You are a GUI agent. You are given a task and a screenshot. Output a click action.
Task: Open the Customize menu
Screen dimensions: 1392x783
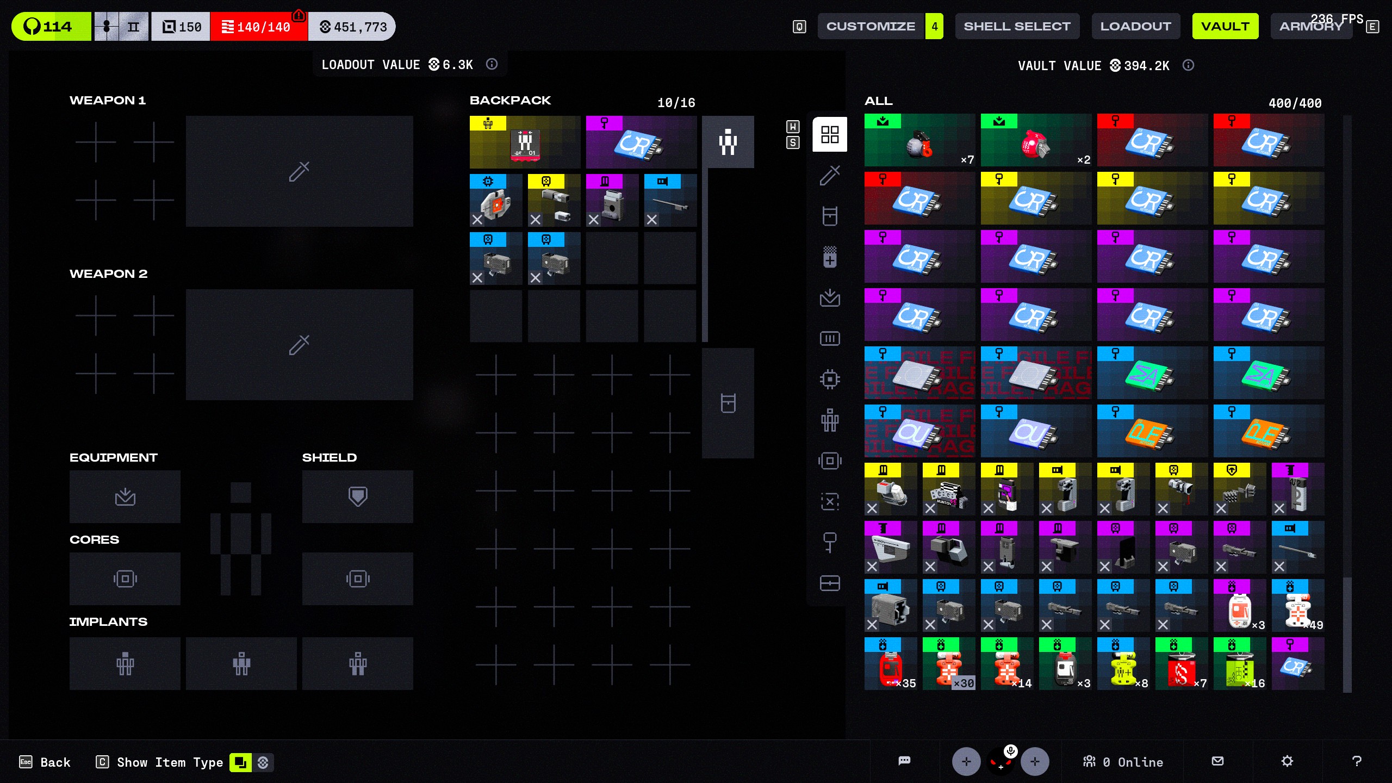point(871,26)
